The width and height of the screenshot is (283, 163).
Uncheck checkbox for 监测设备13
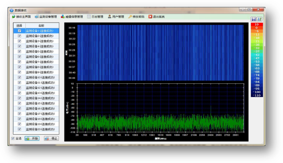(x=19, y=93)
